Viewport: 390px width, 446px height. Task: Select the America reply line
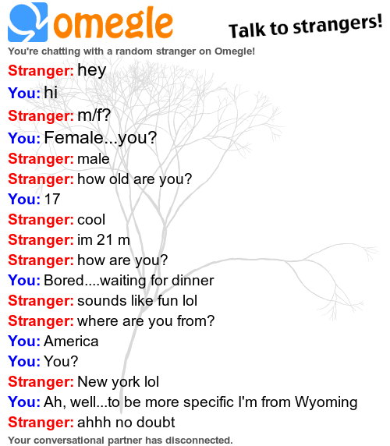click(x=53, y=341)
